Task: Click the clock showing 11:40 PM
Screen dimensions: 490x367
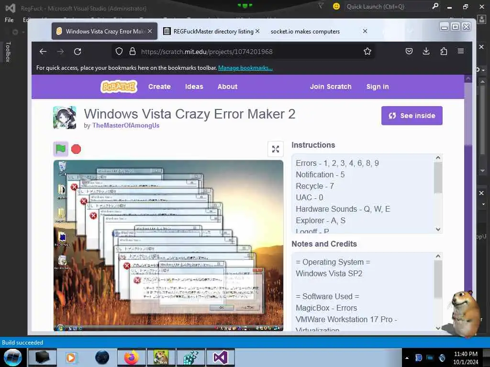Action: coord(466,354)
